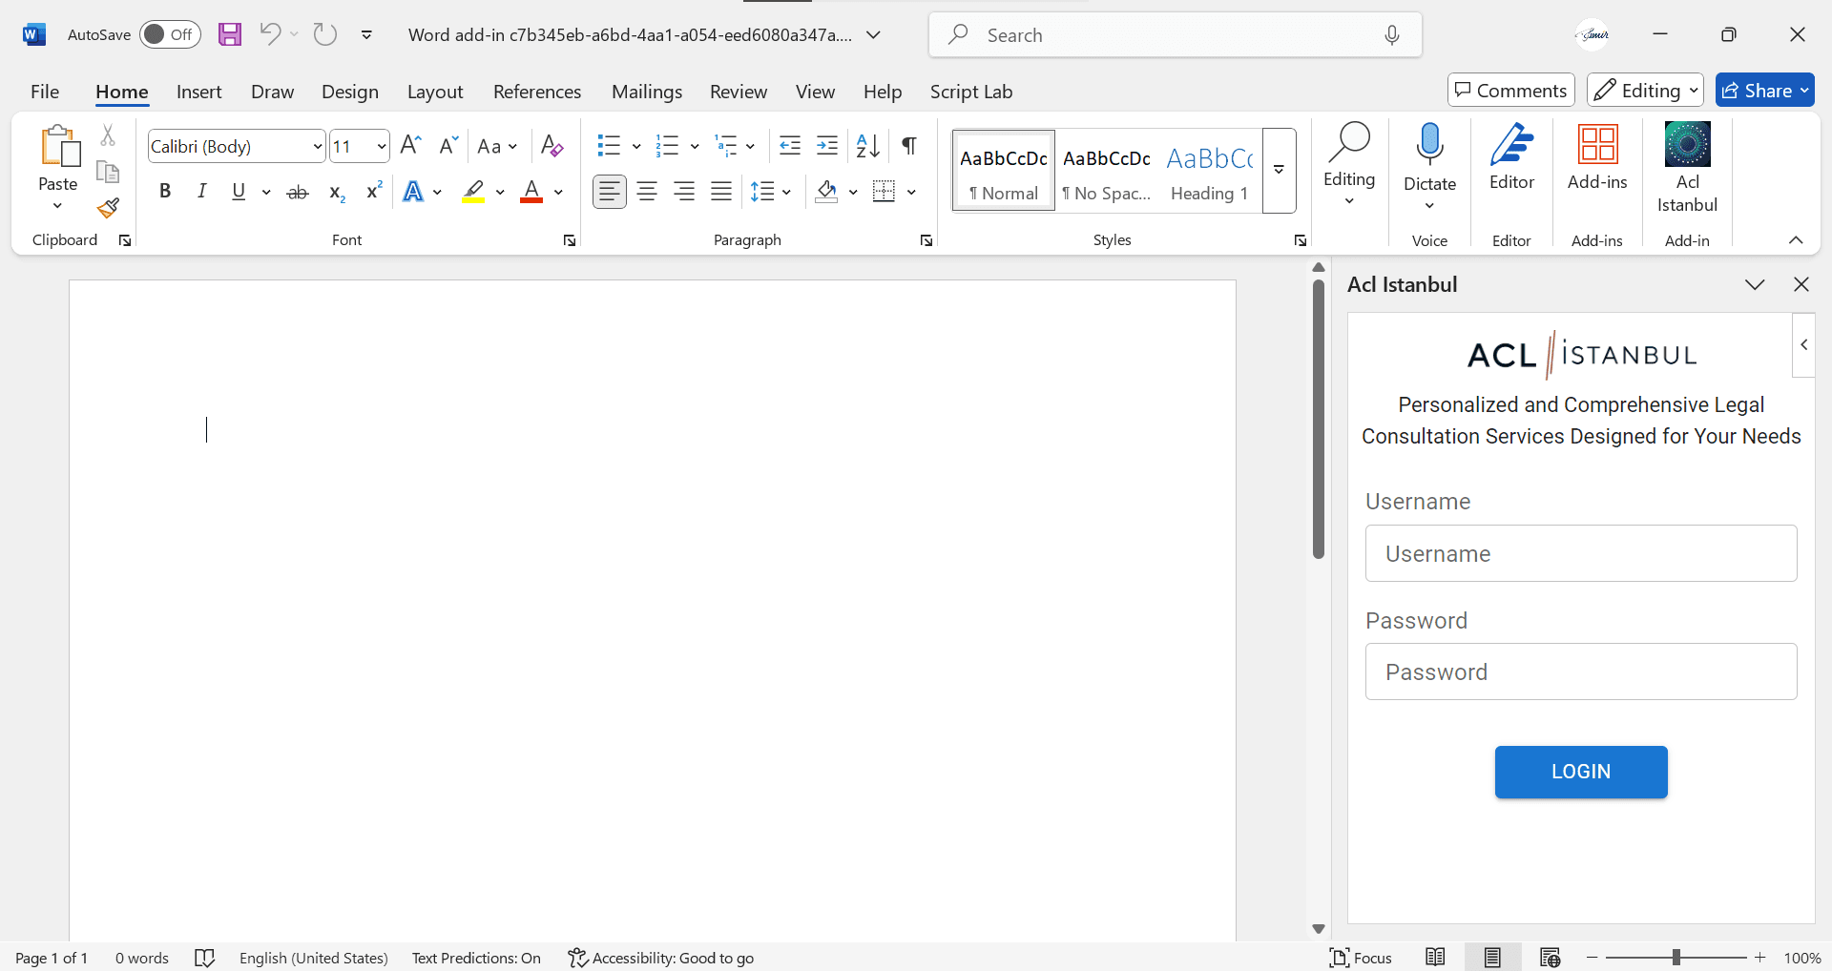Click the Copy icon
Viewport: 1832px width, 971px height.
[108, 172]
